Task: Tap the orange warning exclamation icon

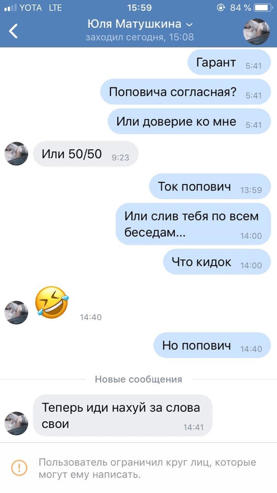Action: click(x=20, y=468)
